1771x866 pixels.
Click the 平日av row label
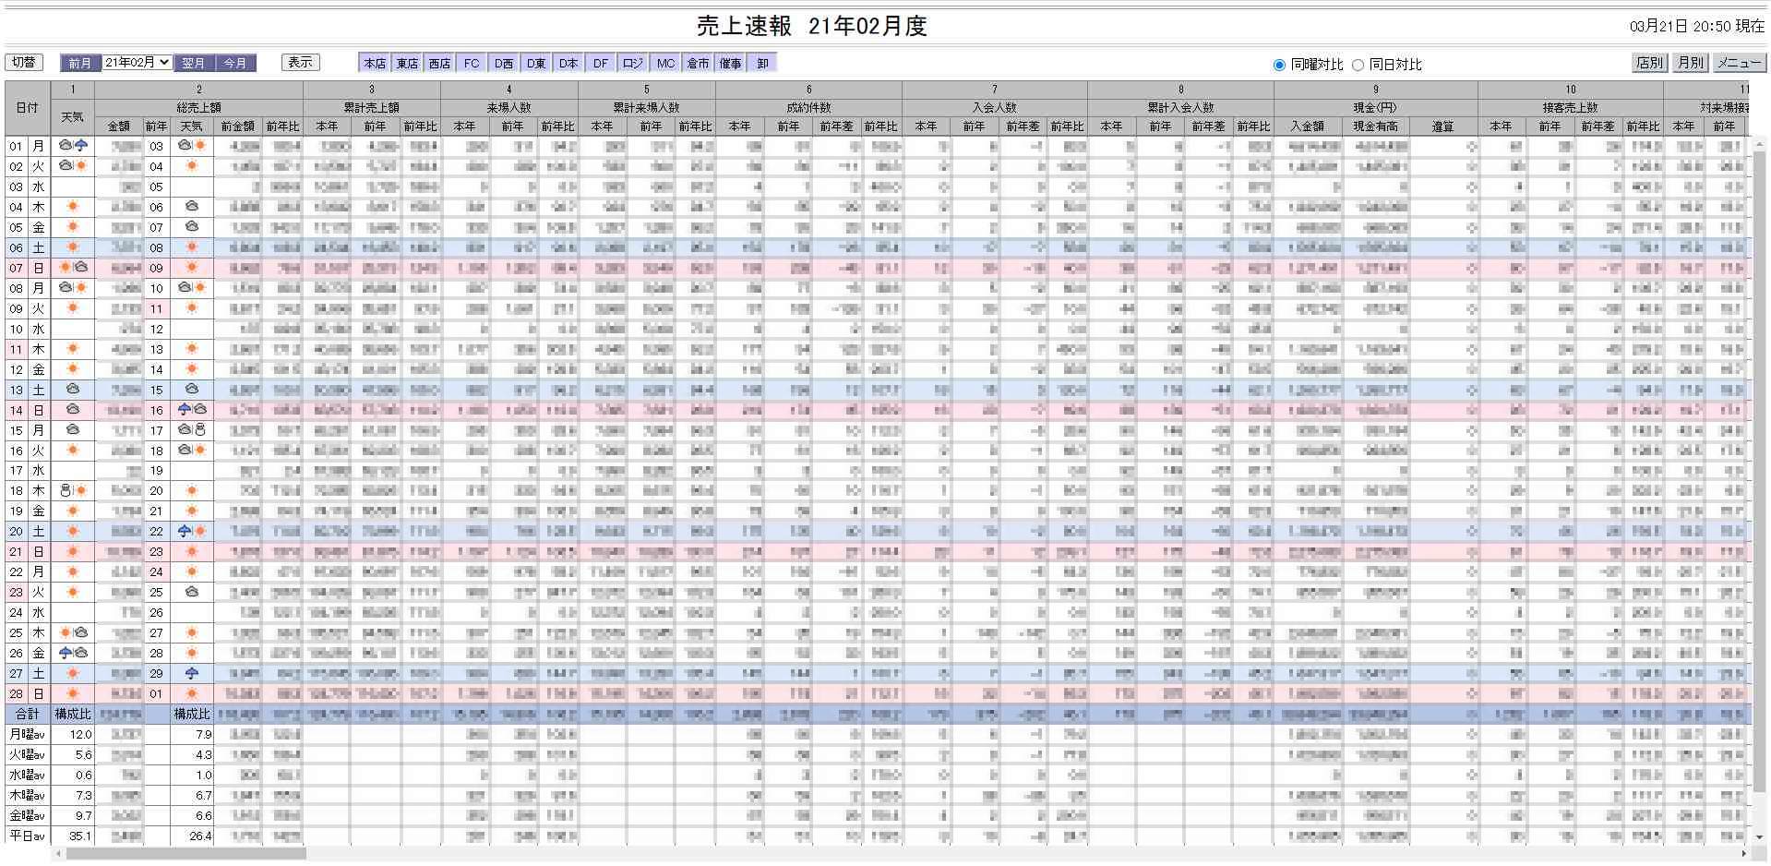point(28,836)
